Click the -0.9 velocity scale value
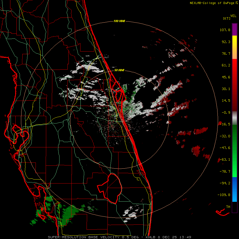239x239 pixels. pyautogui.click(x=226, y=113)
